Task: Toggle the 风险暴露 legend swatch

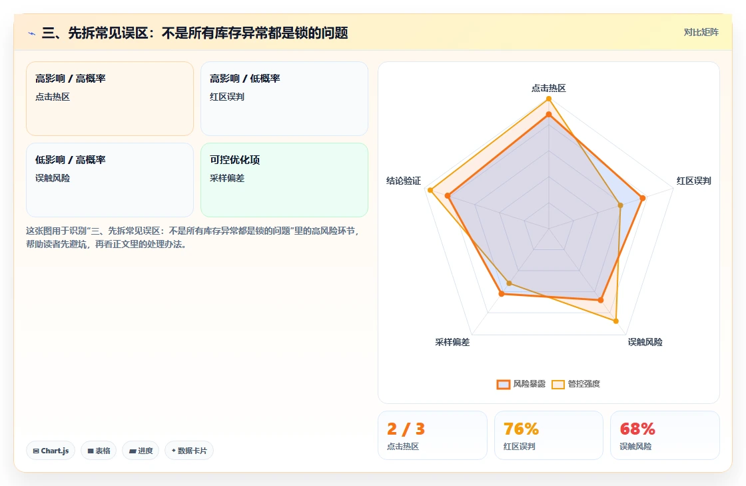Action: pyautogui.click(x=504, y=384)
